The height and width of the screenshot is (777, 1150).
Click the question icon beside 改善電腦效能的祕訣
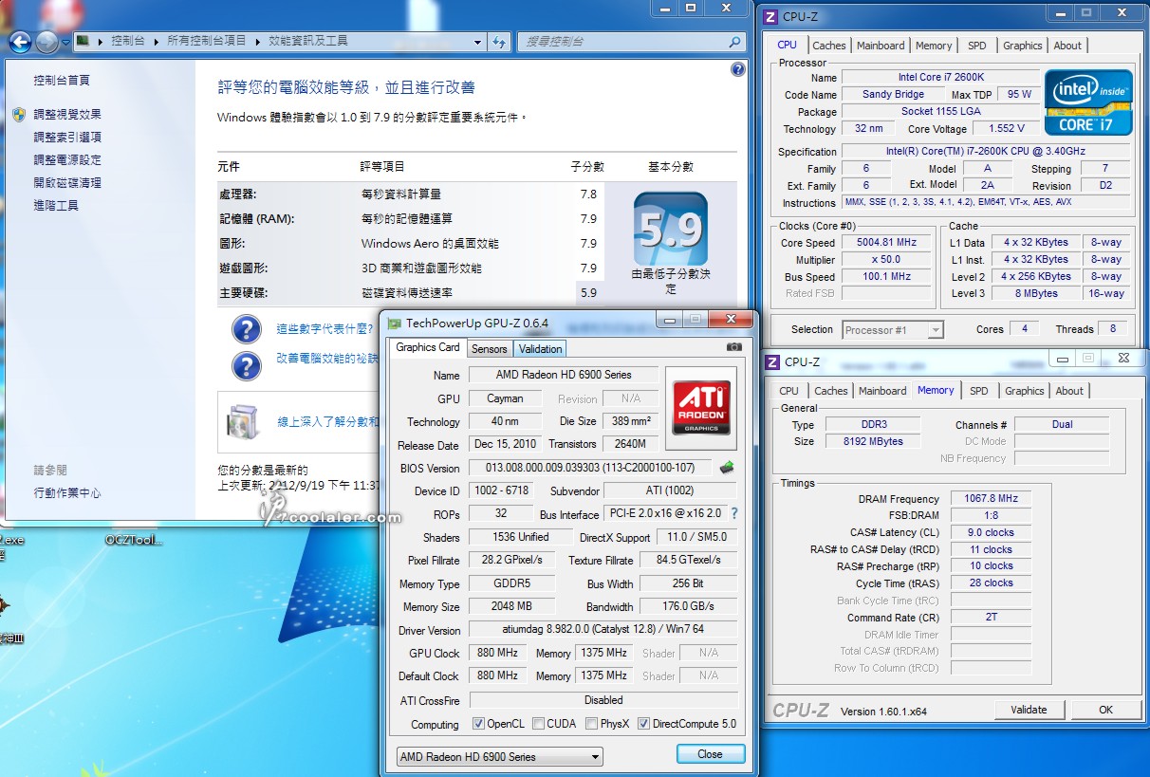(x=246, y=365)
